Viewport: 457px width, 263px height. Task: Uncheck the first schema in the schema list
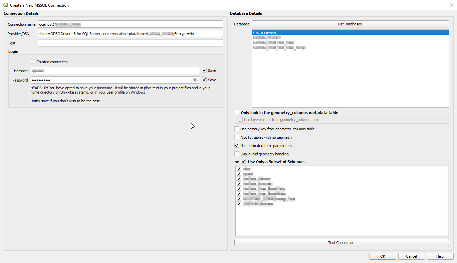point(239,168)
